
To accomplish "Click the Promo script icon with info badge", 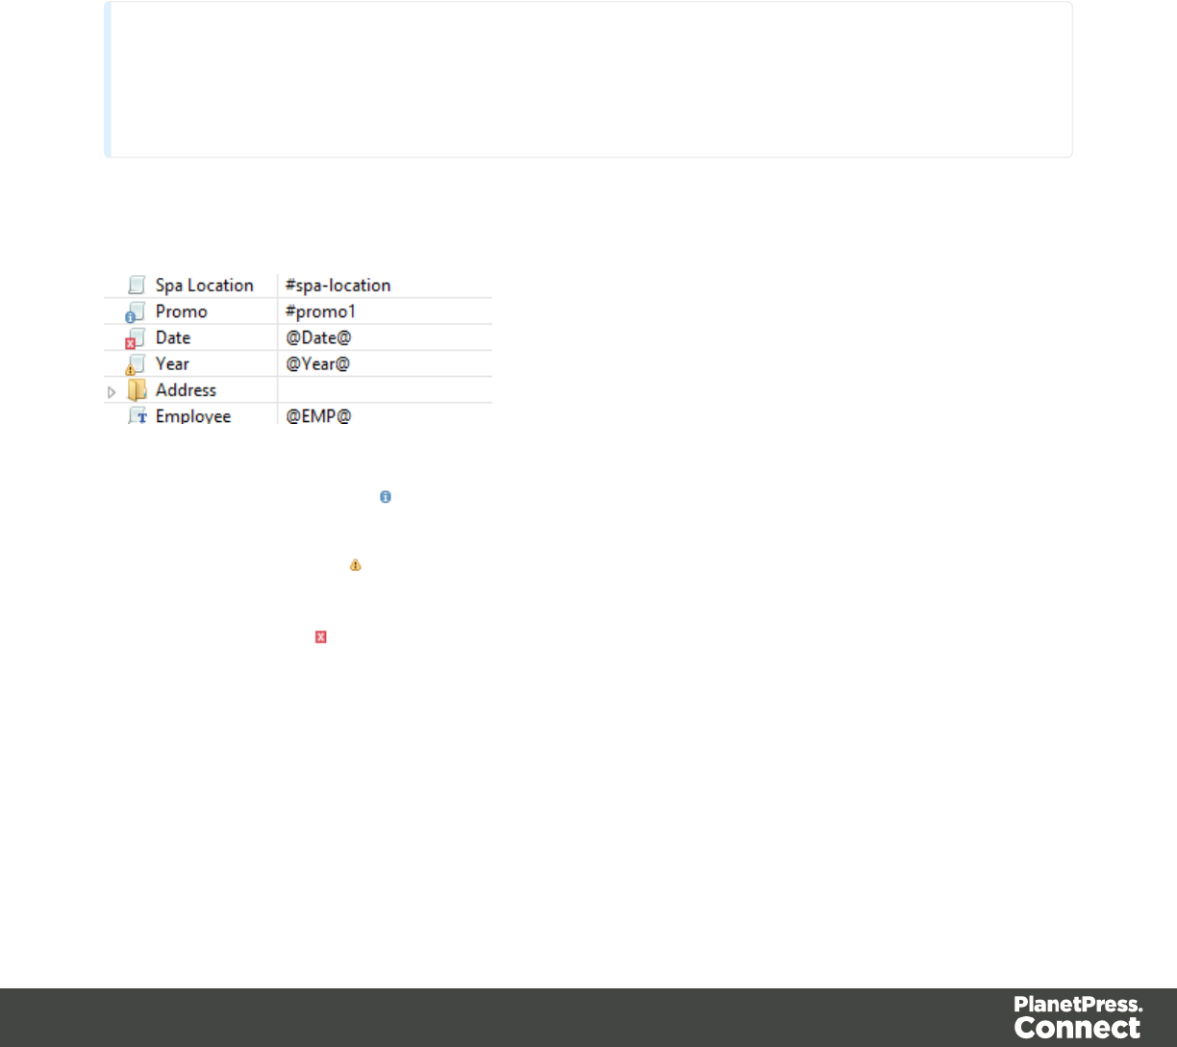I will tap(136, 312).
